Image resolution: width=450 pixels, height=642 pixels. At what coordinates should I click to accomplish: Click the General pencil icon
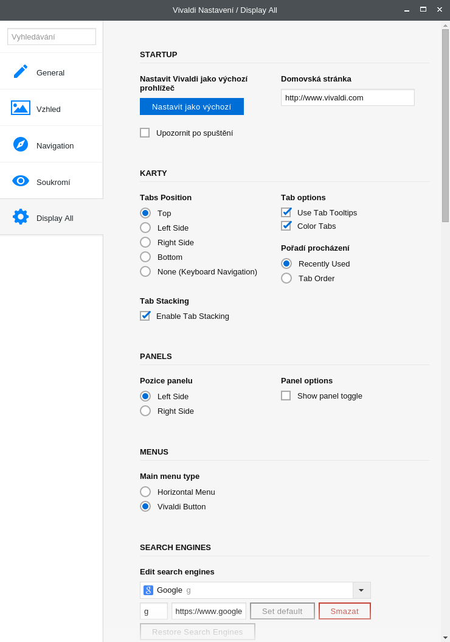click(x=21, y=71)
